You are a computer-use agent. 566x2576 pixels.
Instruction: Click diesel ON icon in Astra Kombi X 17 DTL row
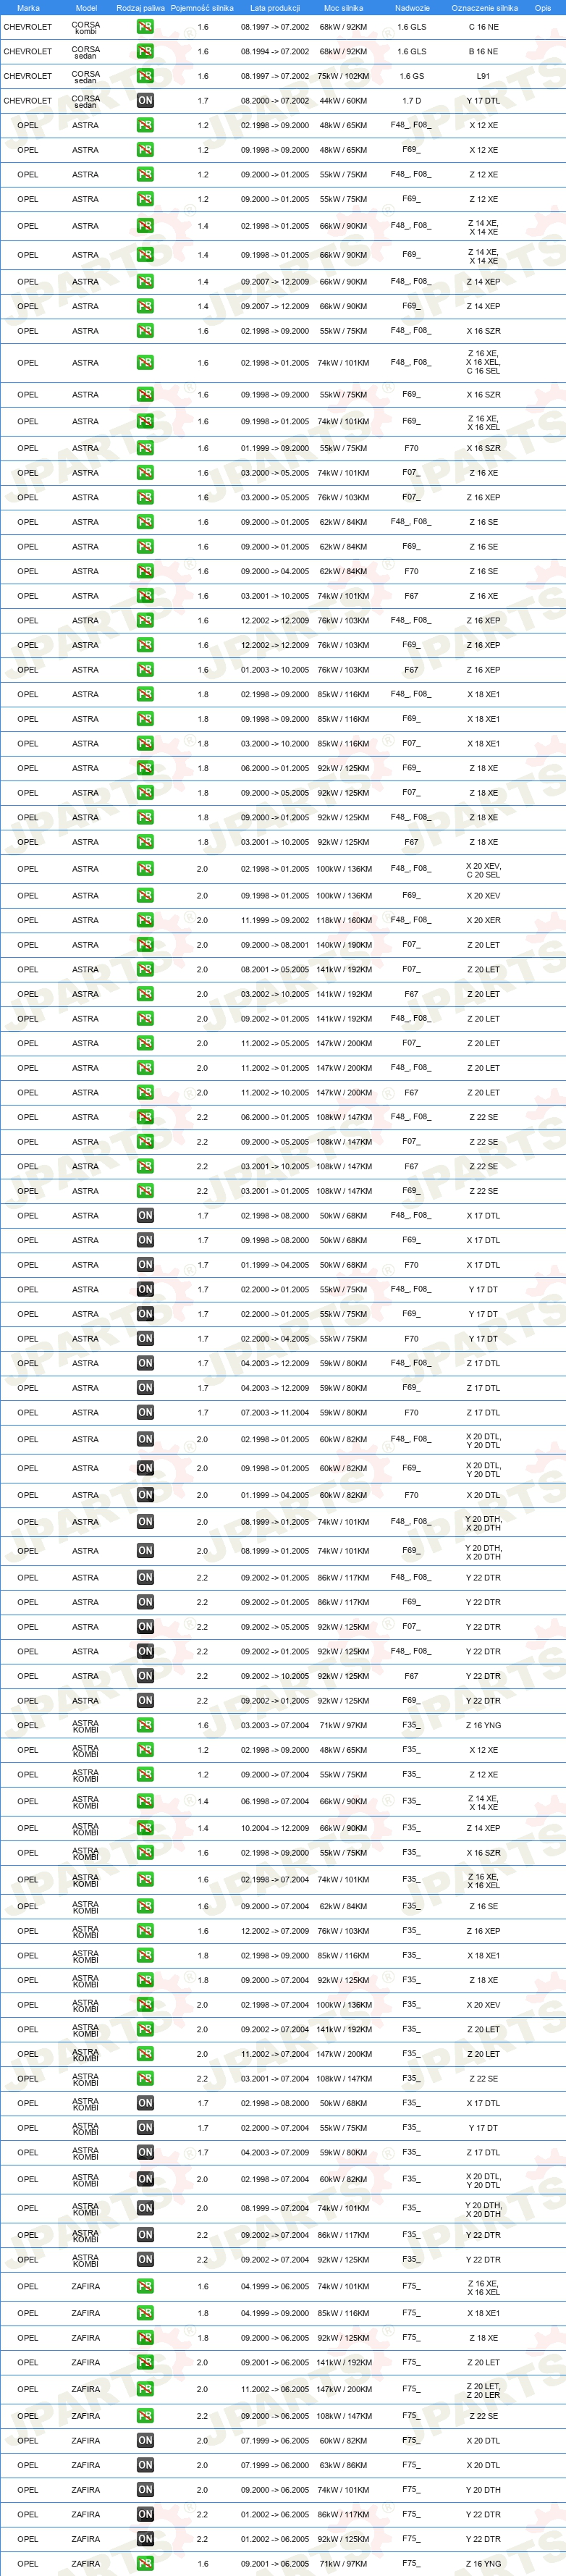145,2103
